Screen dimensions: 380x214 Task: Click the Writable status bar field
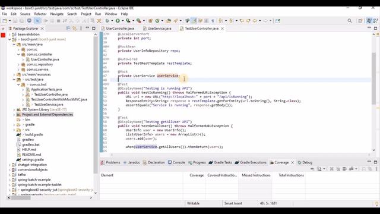(193, 203)
